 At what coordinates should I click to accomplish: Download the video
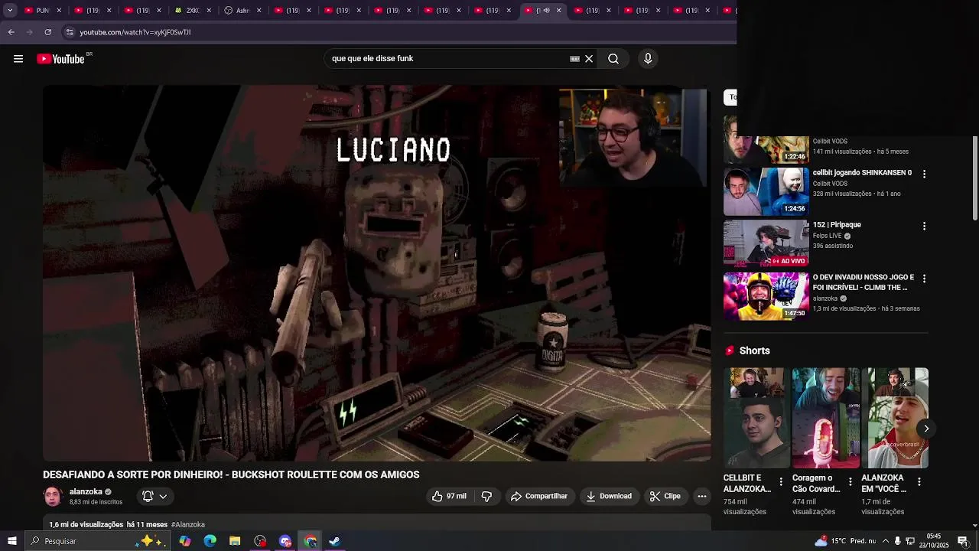[x=609, y=497]
